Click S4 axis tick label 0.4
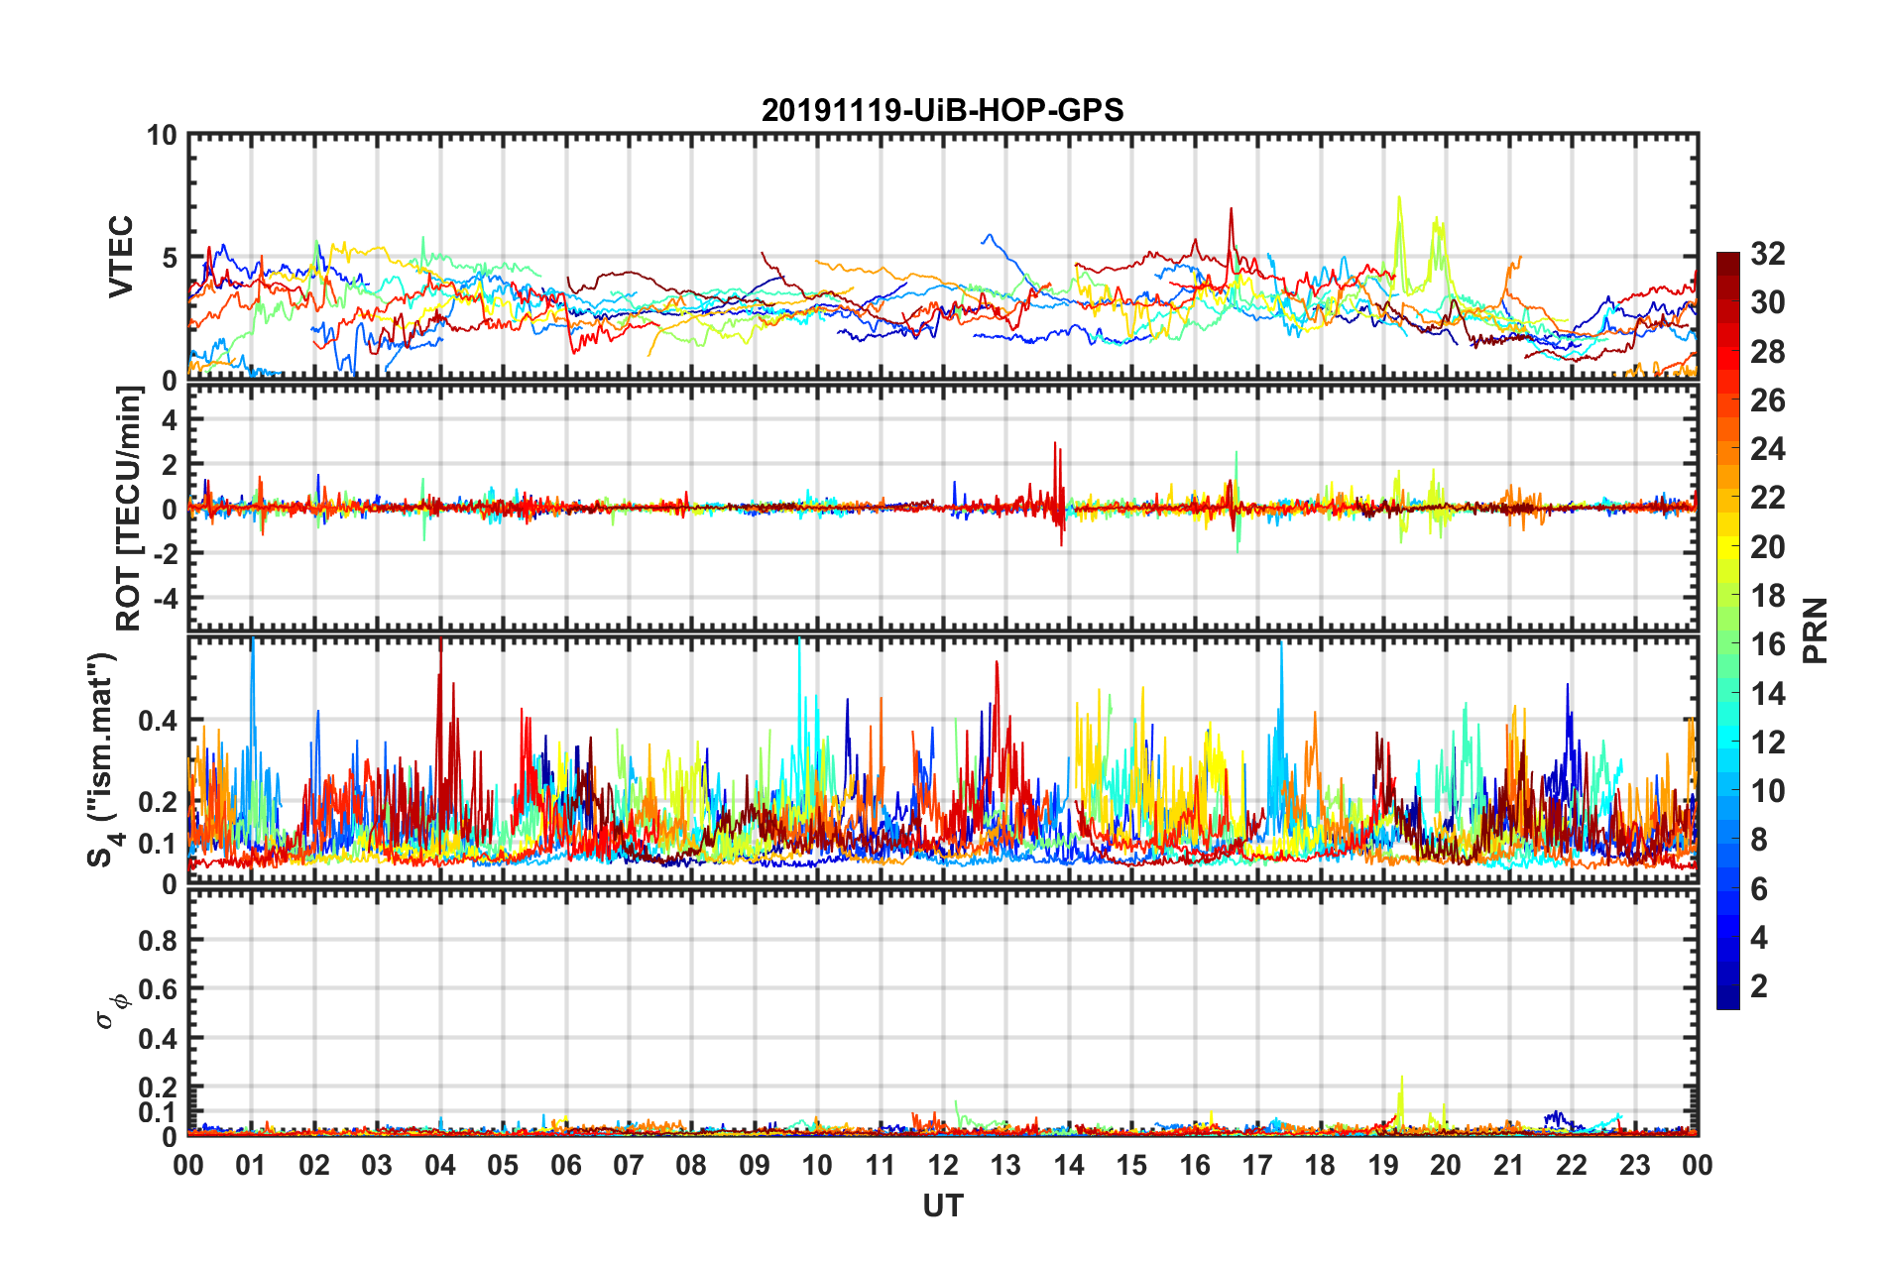Image resolution: width=1886 pixels, height=1261 pixels. coord(158,721)
